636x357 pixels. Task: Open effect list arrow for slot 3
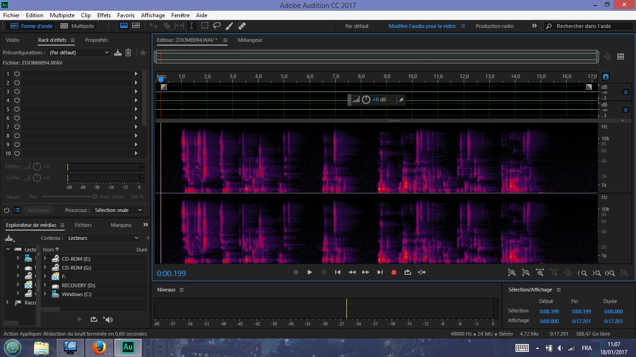pyautogui.click(x=136, y=91)
